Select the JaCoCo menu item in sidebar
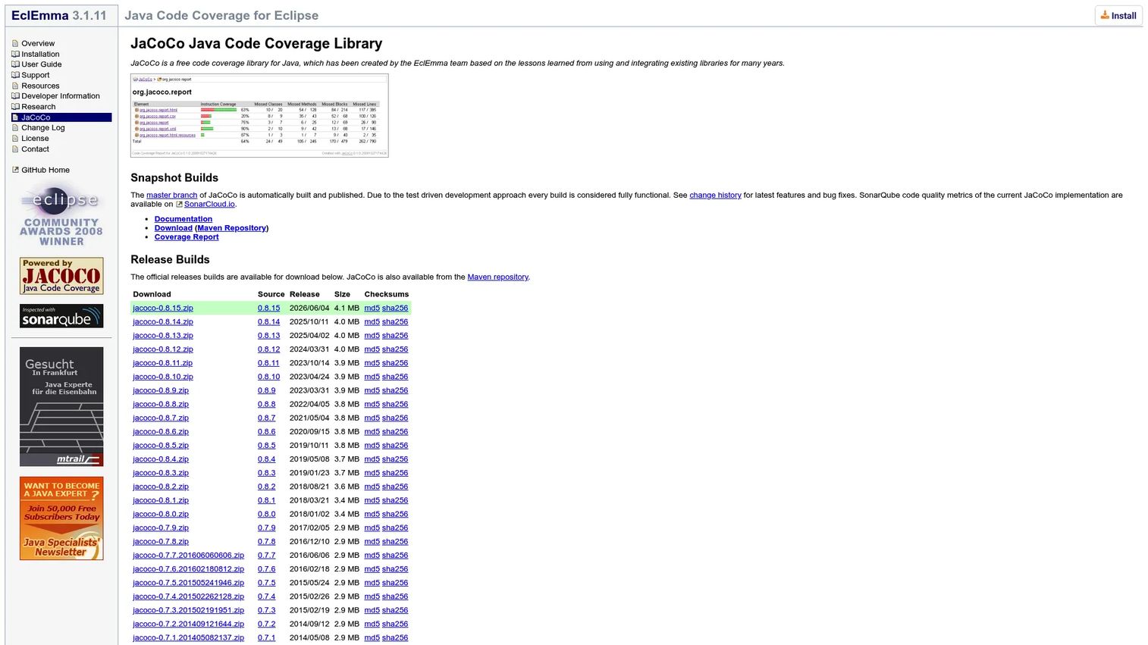This screenshot has height=645, width=1148. click(x=61, y=117)
